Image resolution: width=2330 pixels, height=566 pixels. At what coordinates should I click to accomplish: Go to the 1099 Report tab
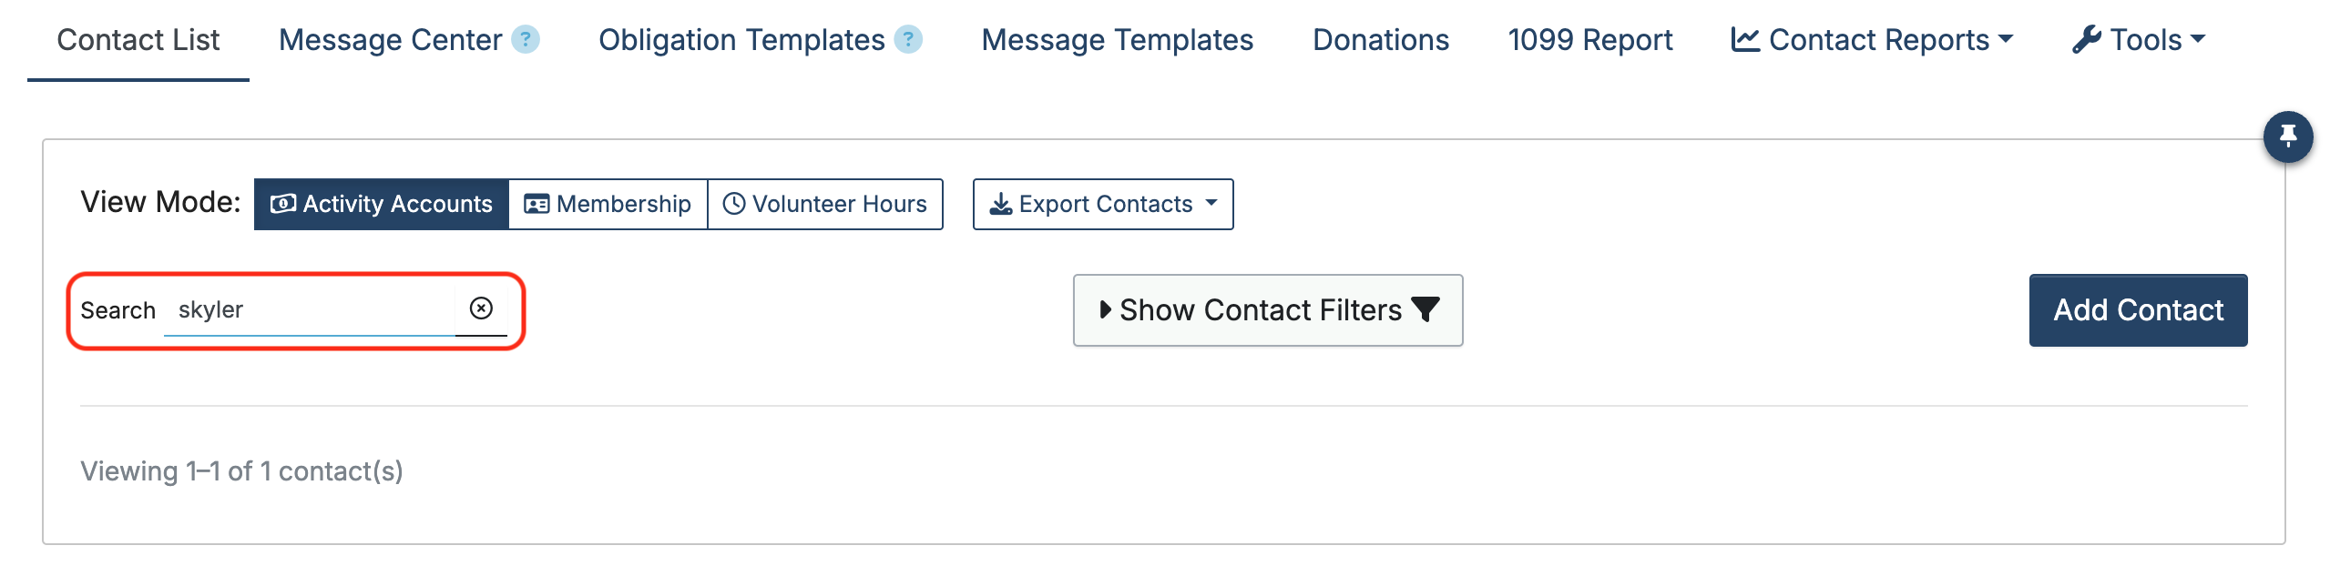point(1590,40)
